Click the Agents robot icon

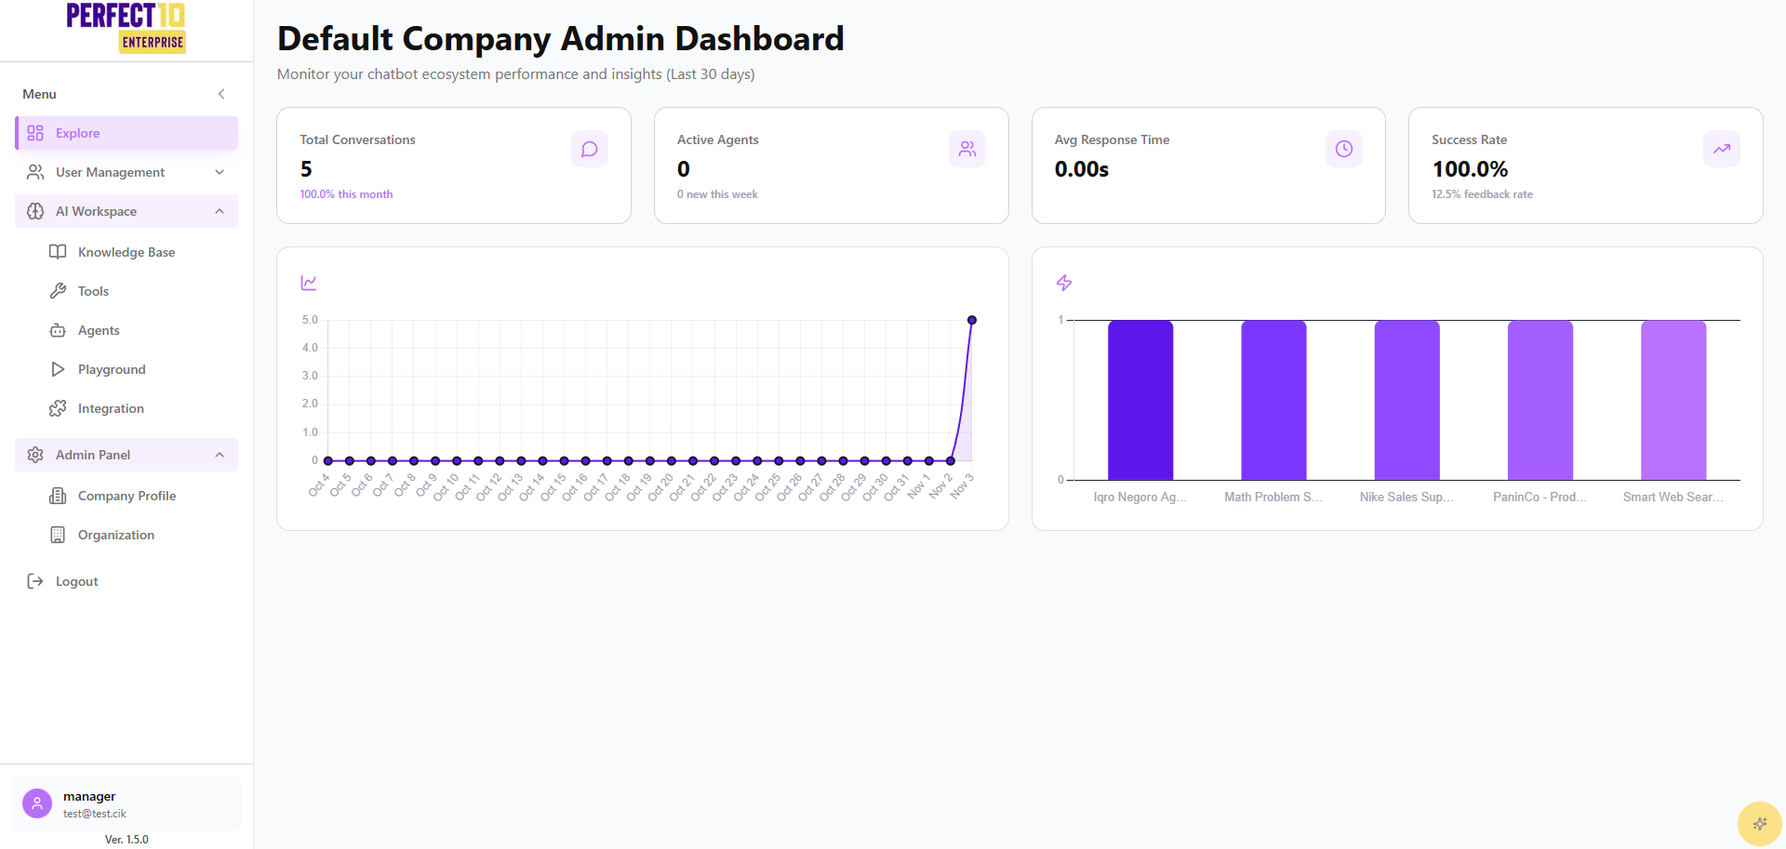click(58, 330)
